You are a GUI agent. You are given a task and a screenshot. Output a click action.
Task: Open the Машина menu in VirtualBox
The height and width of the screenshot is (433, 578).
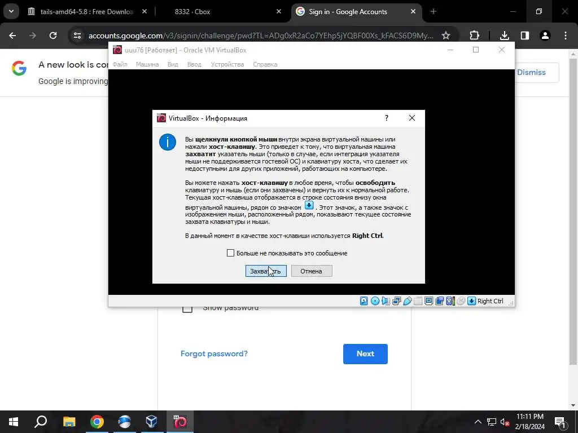pos(147,64)
